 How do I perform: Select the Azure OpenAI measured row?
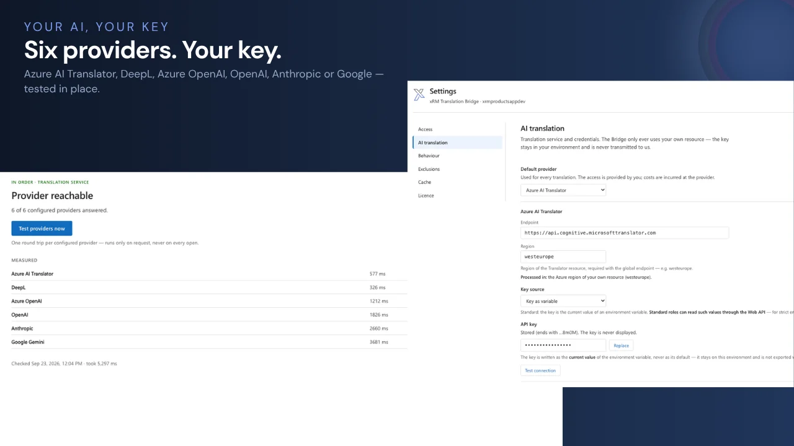point(209,301)
